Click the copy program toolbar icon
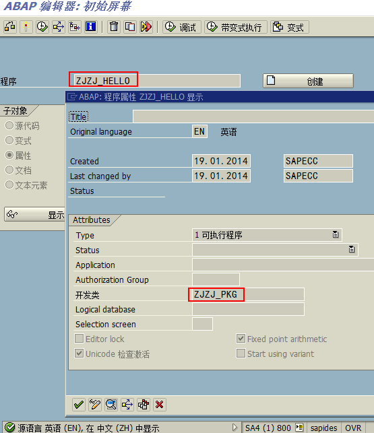Viewport: 374px width, 433px height. pos(130,27)
